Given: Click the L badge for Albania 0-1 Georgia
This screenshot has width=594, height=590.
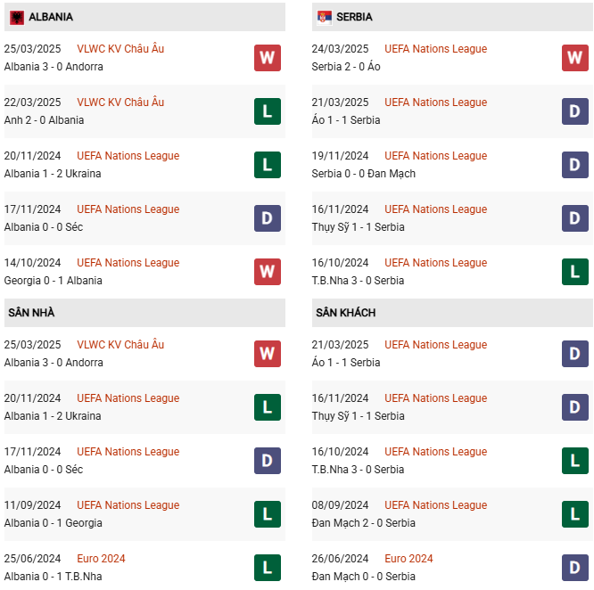Looking at the screenshot, I should [267, 514].
